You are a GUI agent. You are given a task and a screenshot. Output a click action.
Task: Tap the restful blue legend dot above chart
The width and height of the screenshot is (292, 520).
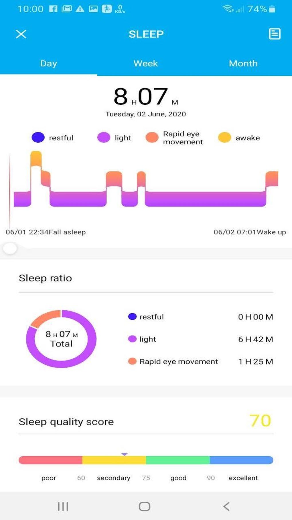pos(38,137)
